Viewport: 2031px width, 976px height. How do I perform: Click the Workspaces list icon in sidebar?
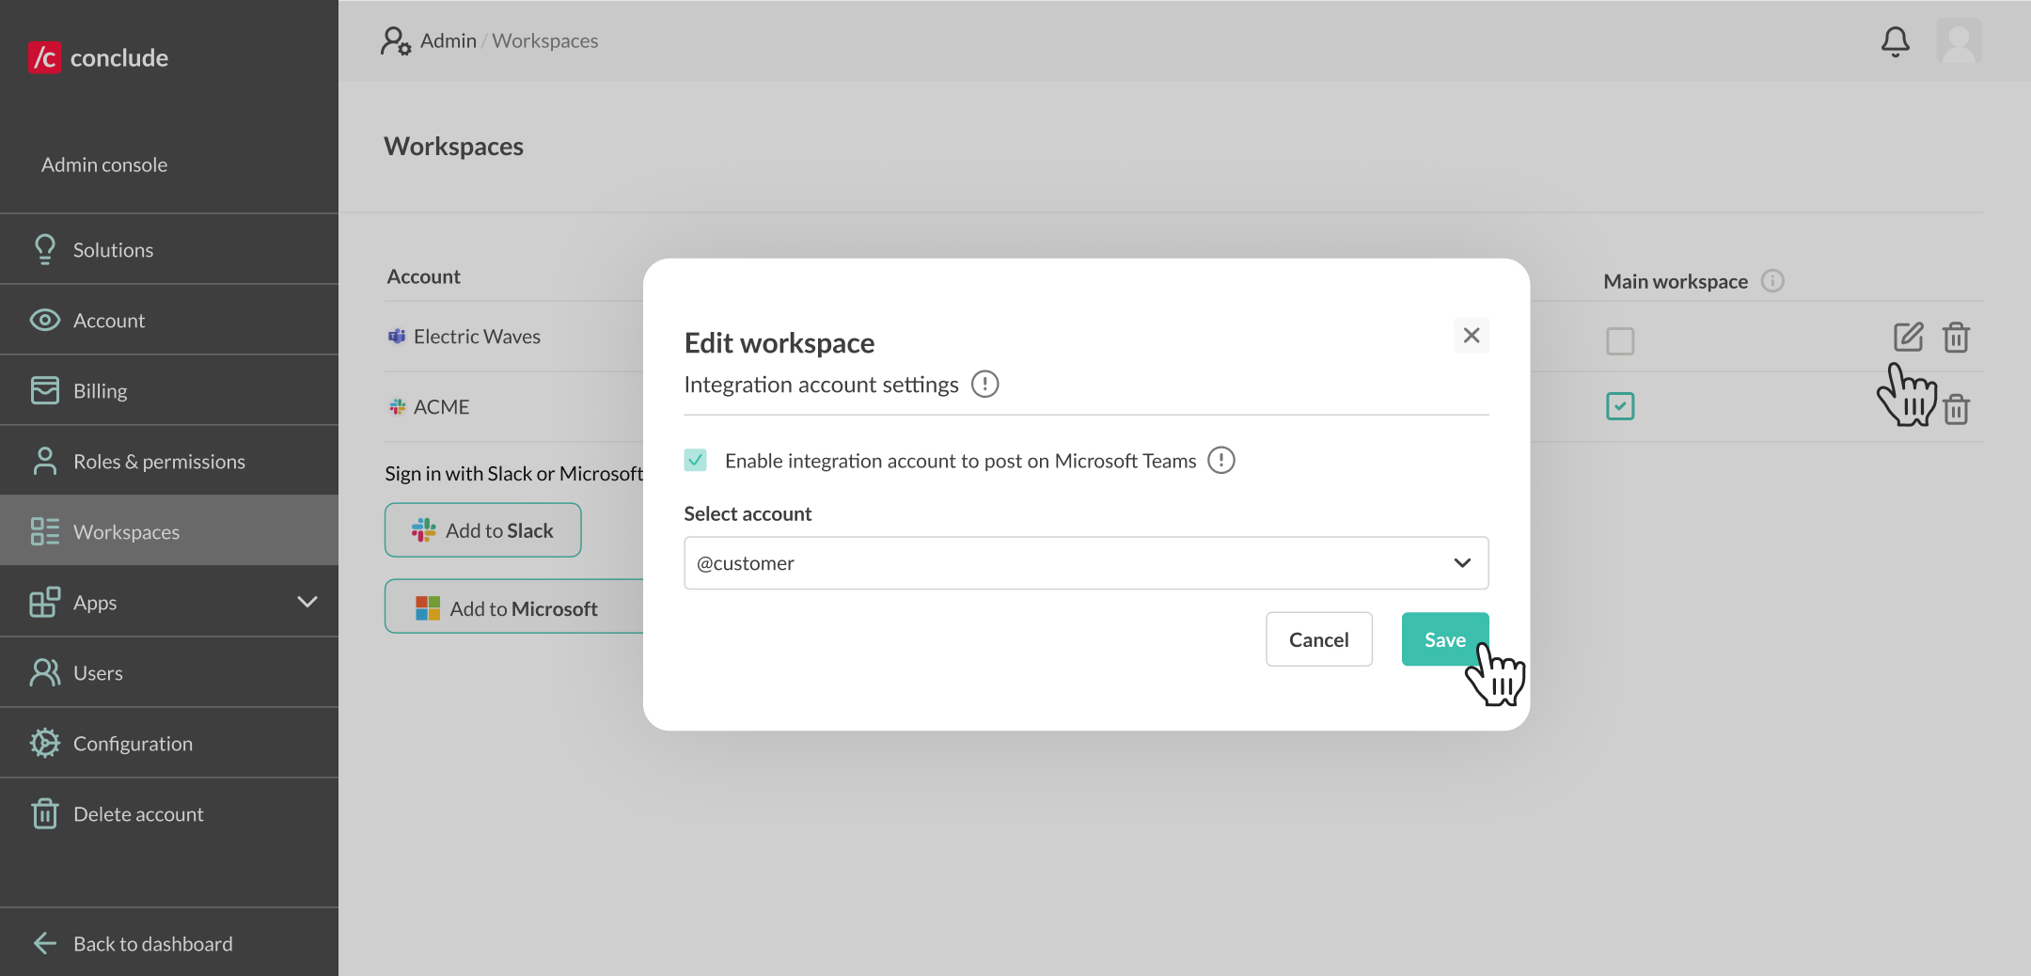click(x=44, y=531)
